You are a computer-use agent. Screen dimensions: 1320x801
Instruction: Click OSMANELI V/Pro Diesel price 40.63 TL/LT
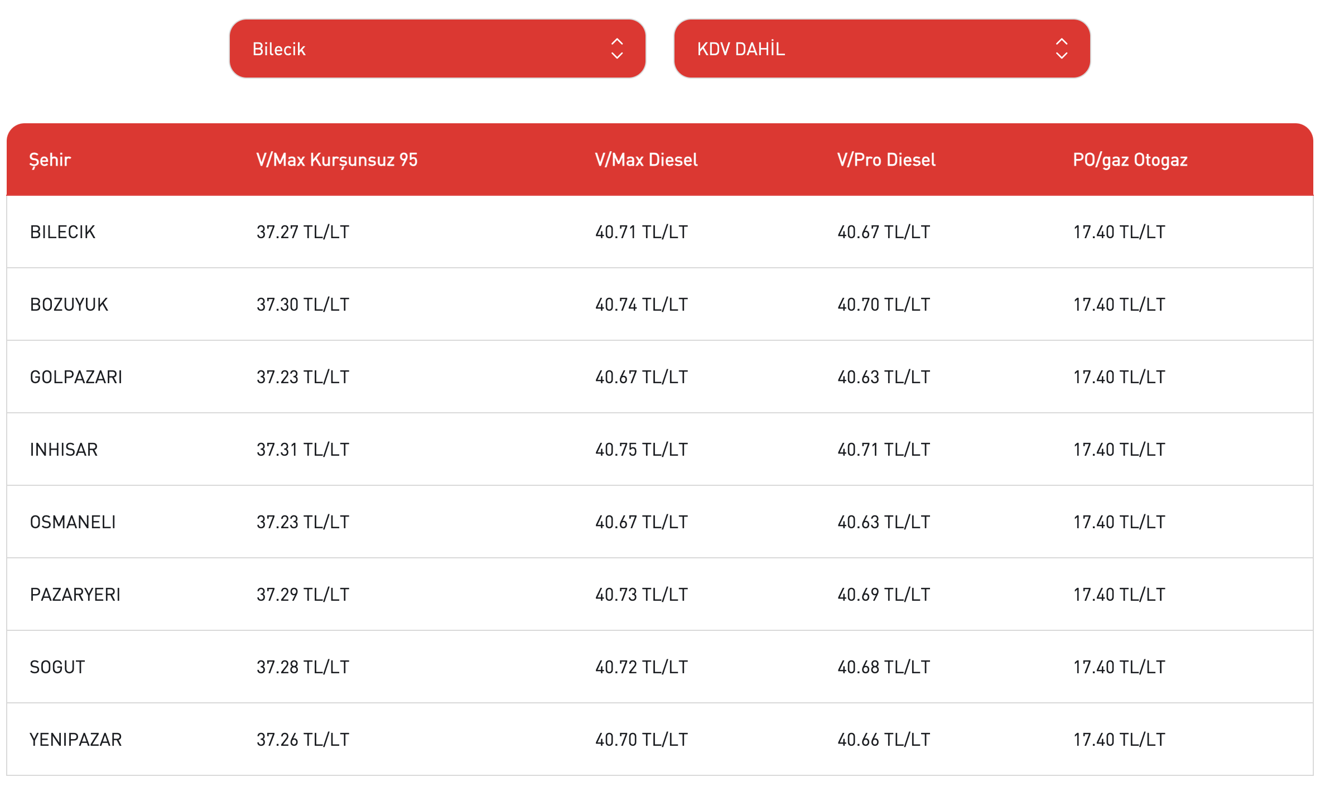pyautogui.click(x=884, y=522)
